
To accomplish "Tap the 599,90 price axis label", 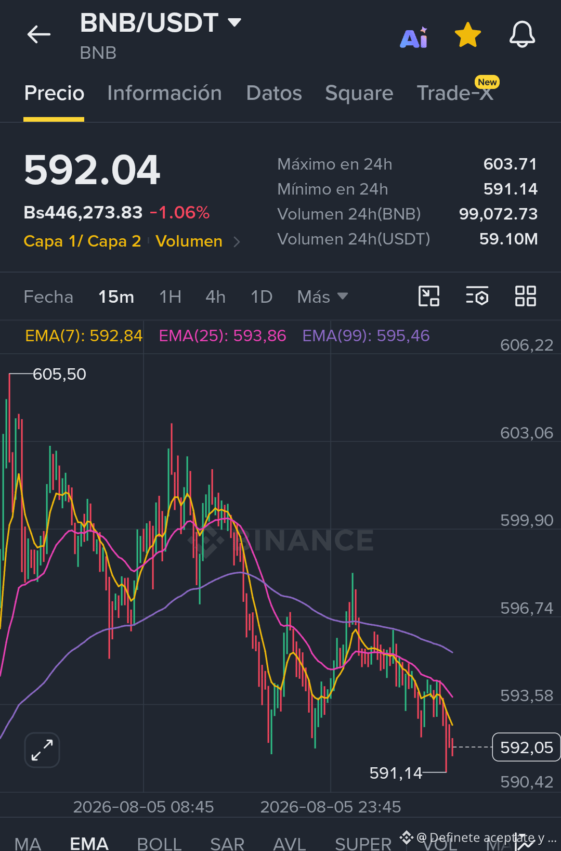I will coord(527,521).
